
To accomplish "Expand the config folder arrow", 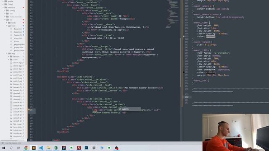I will [5, 10].
